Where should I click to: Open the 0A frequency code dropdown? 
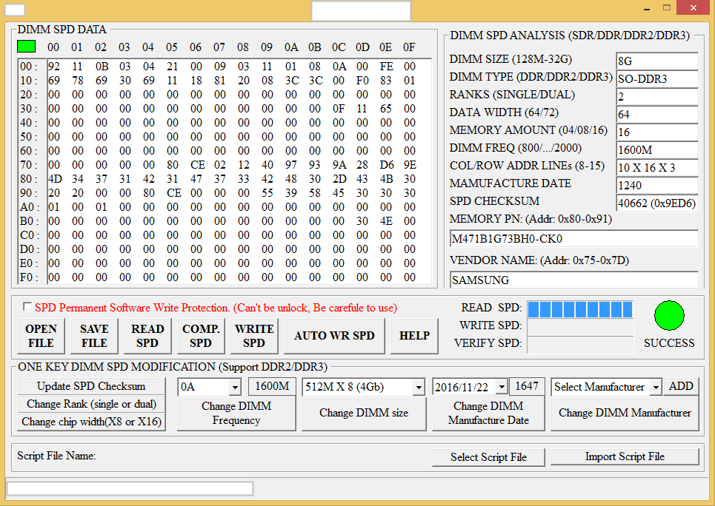coord(235,387)
